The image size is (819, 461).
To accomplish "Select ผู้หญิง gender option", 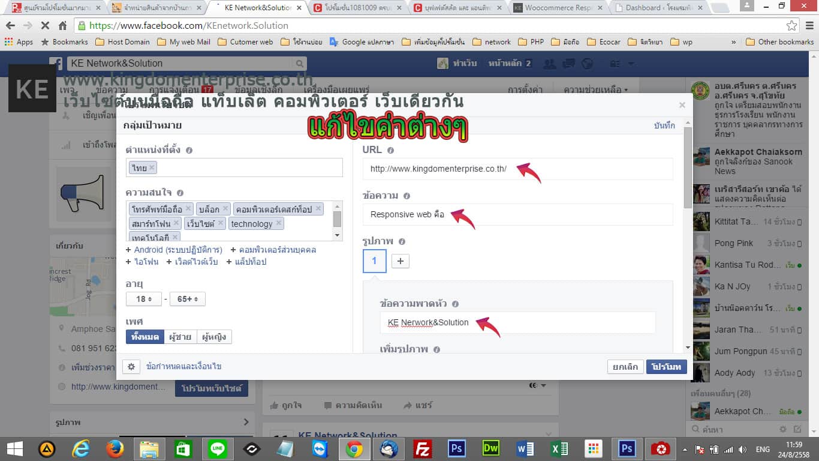I will [214, 337].
